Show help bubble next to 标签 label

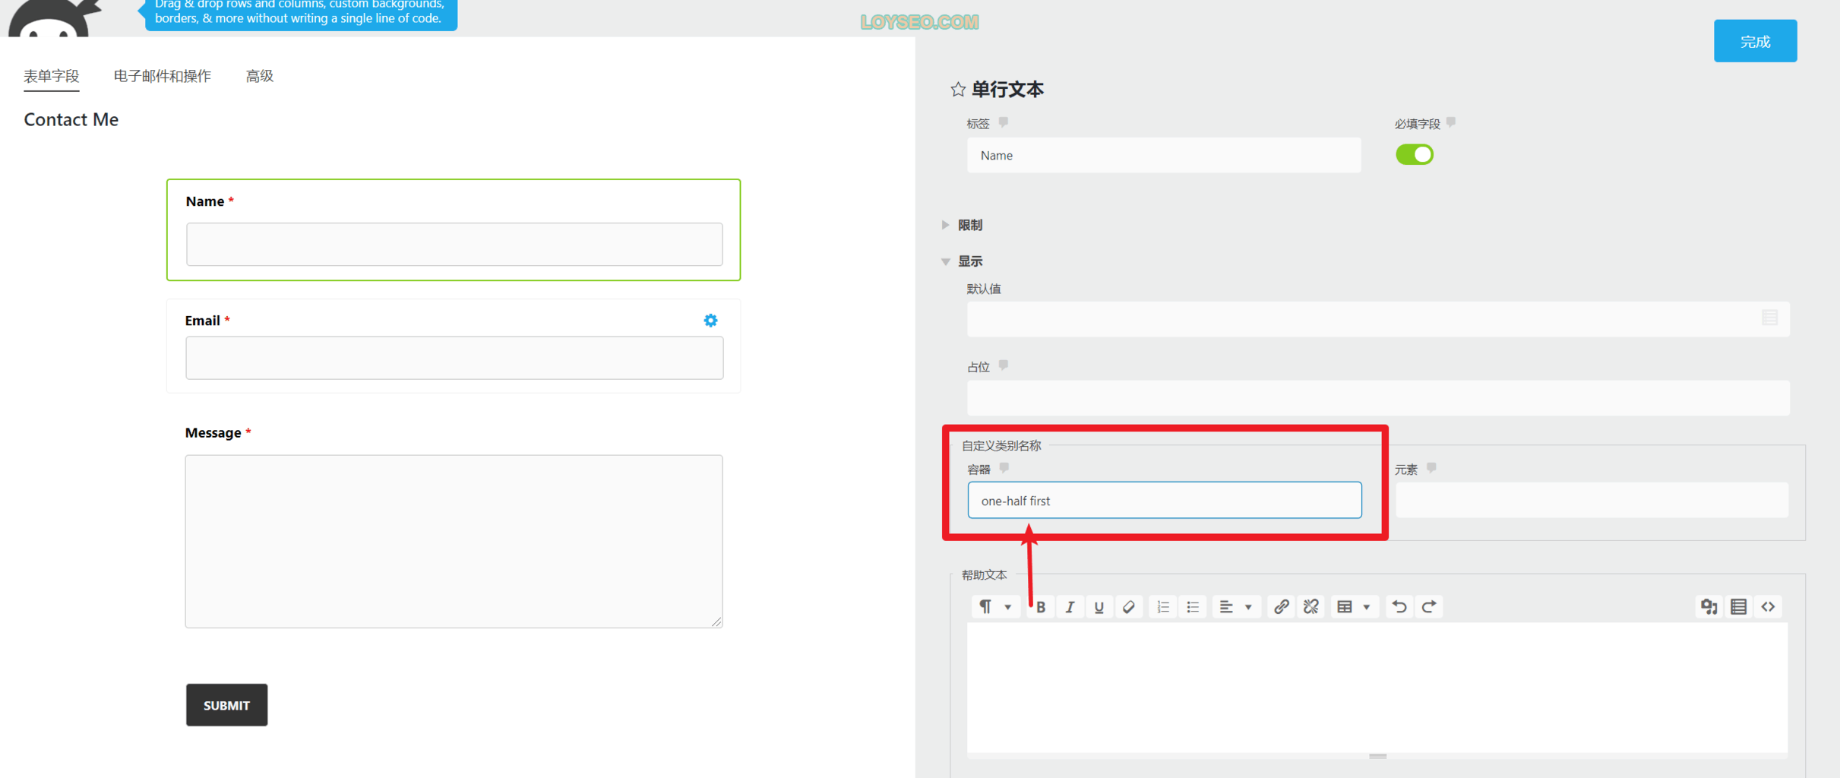point(1004,122)
